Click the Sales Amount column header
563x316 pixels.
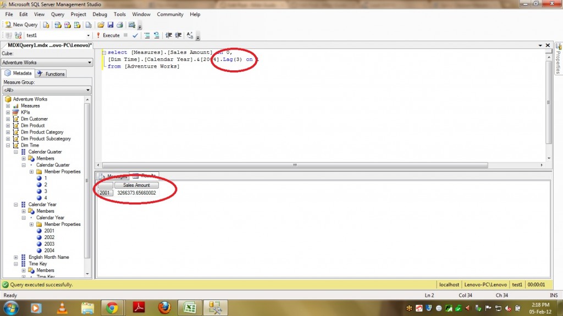pos(136,185)
